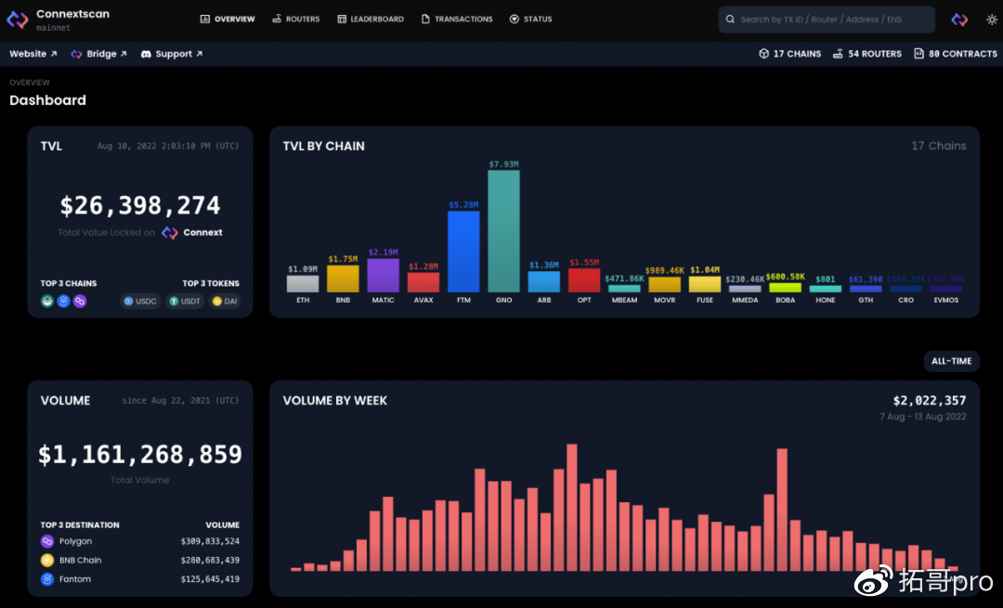Focus the TX ID / Router search field
This screenshot has height=608, width=1003.
(x=827, y=19)
